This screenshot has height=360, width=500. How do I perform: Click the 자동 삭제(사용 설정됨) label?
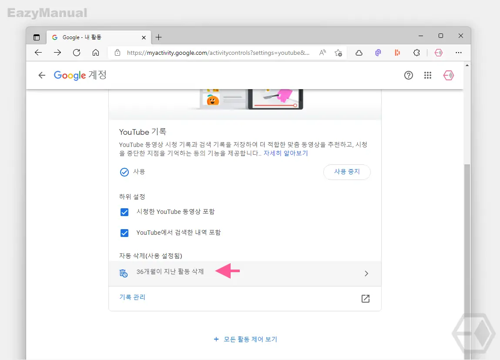[x=151, y=256]
